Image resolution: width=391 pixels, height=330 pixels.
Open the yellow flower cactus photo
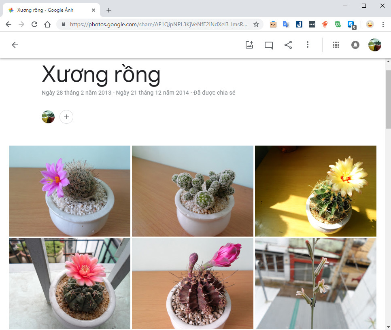click(315, 191)
